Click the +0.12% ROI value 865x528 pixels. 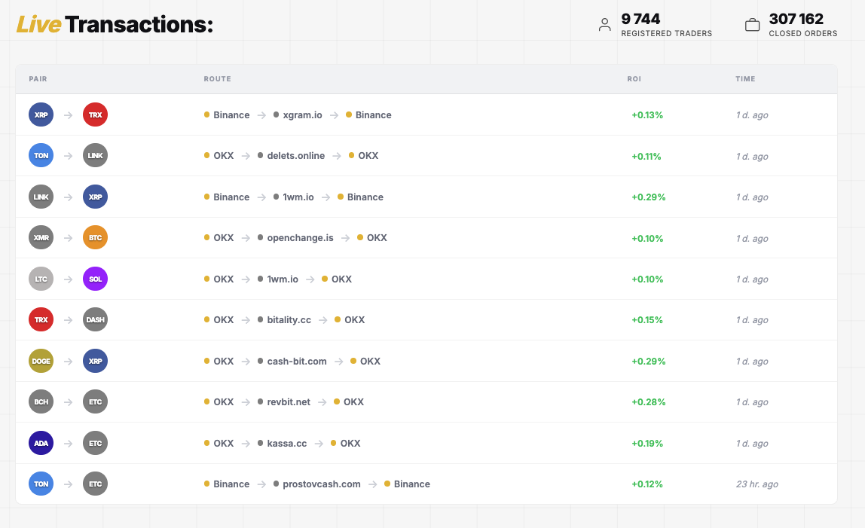pyautogui.click(x=647, y=484)
